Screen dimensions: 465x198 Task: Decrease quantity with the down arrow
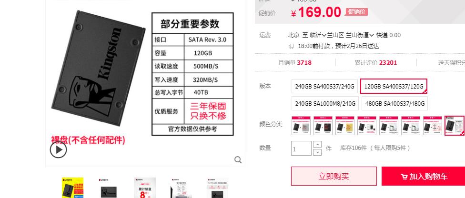click(x=317, y=152)
